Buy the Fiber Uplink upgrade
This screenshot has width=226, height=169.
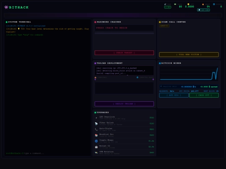(x=124, y=124)
